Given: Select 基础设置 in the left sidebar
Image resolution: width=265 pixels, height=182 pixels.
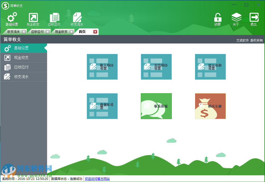Looking at the screenshot, I should point(24,48).
